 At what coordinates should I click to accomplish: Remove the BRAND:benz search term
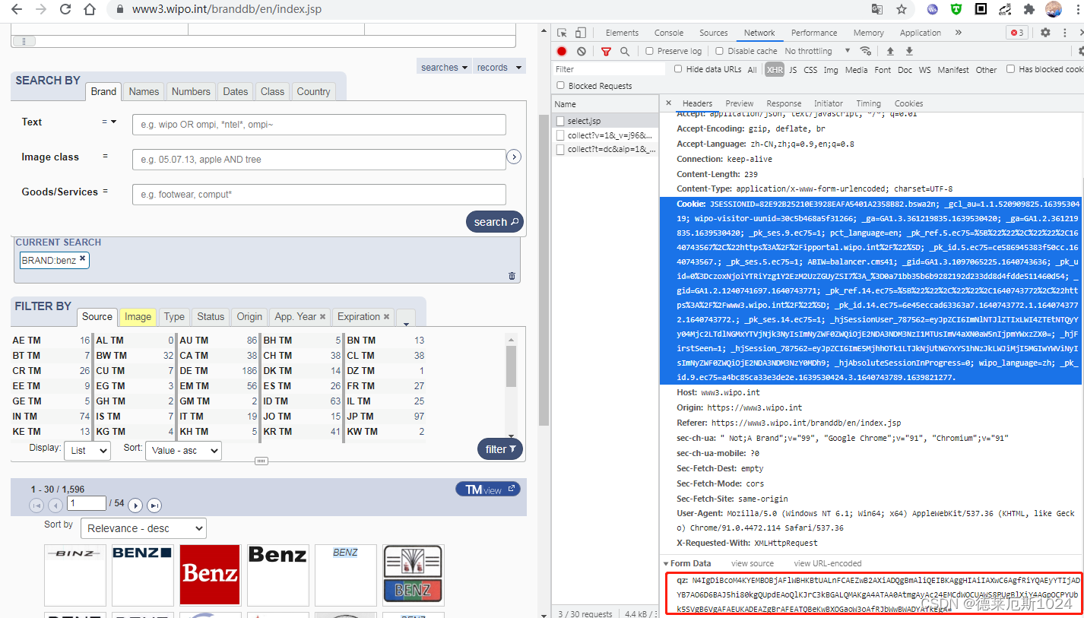point(82,258)
